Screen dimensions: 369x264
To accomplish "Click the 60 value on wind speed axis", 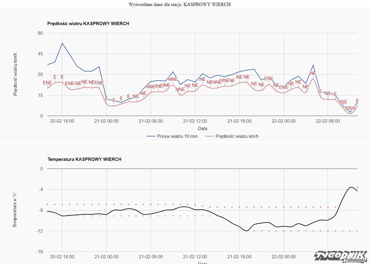I will coord(40,33).
